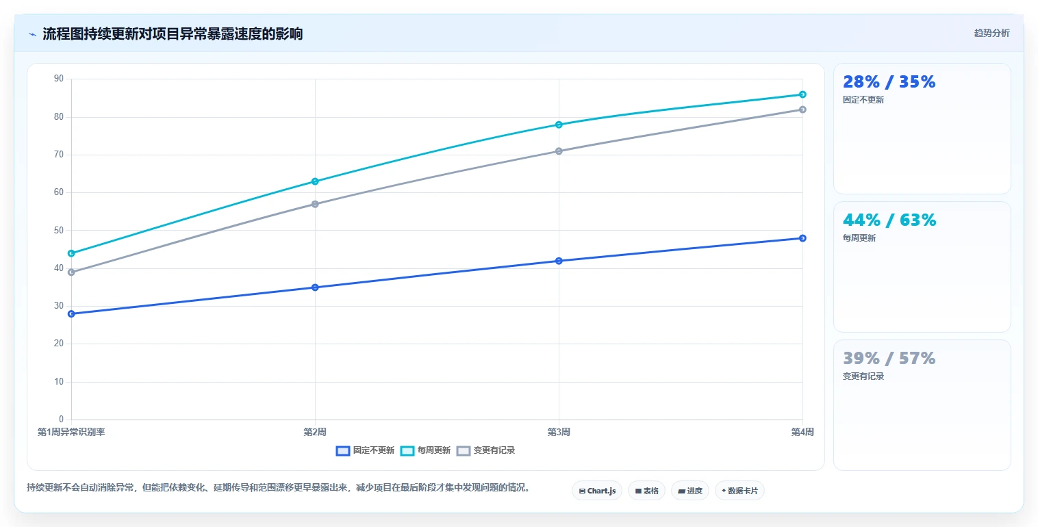
Task: Click the 第3周 axis label
Action: pyautogui.click(x=559, y=432)
